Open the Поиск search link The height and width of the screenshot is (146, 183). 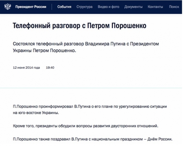(x=174, y=7)
